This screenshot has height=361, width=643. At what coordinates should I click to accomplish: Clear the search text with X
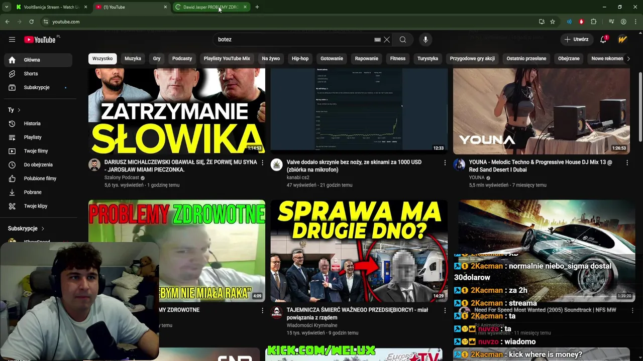(387, 40)
